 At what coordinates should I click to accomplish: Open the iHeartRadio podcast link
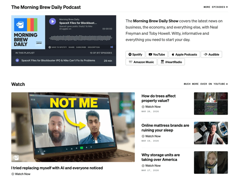171,62
